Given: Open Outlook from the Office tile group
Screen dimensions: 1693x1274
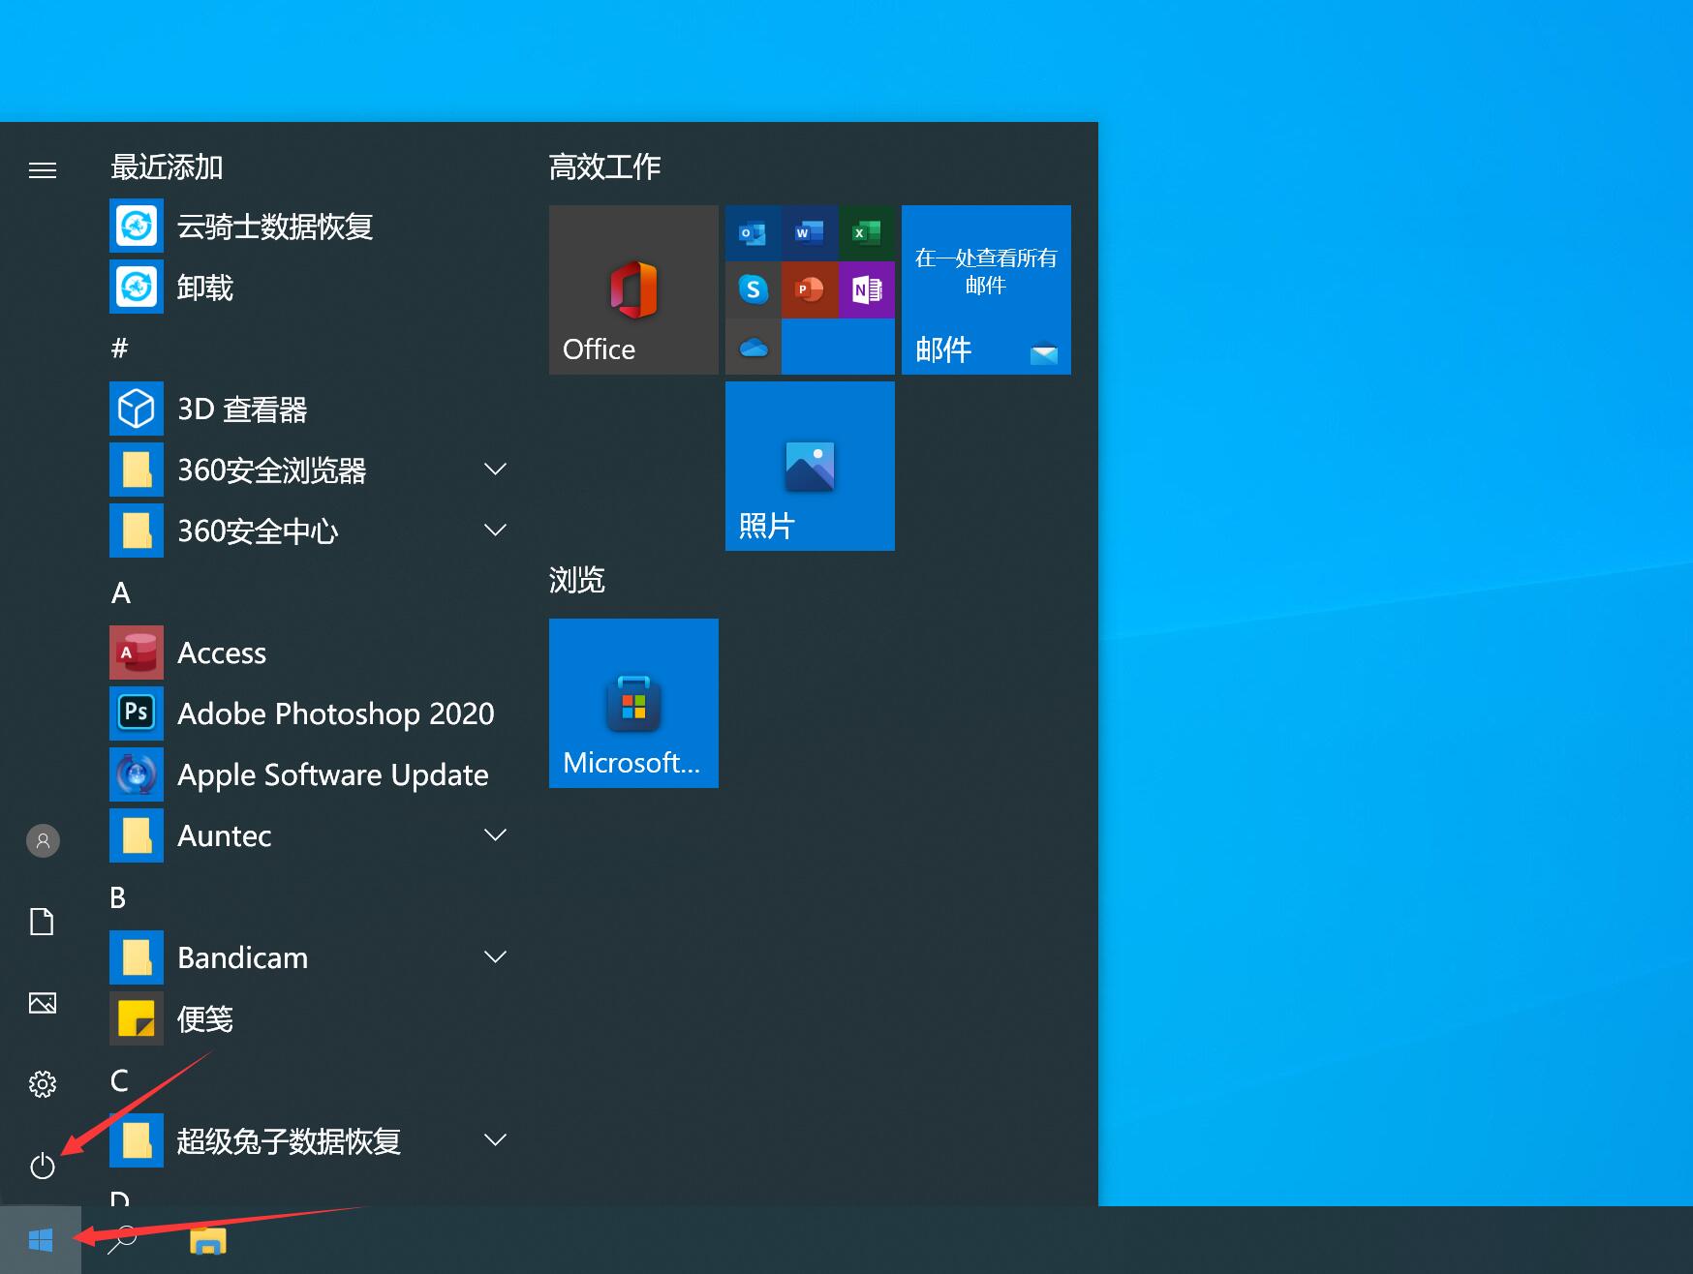Looking at the screenshot, I should [x=753, y=233].
